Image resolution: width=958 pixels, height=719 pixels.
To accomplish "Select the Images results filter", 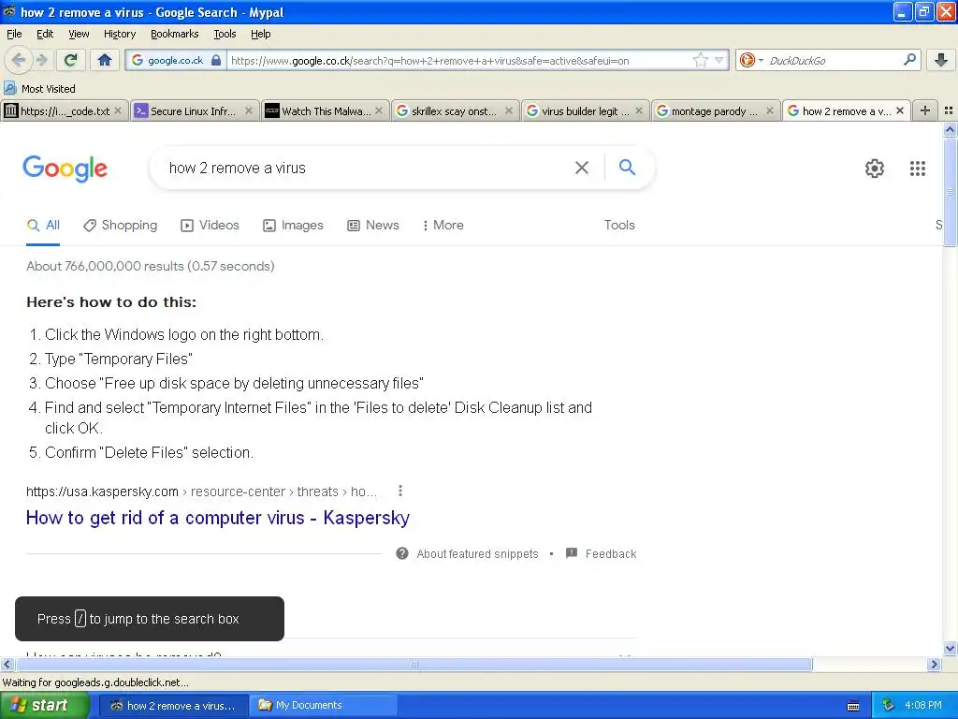I will pyautogui.click(x=293, y=225).
